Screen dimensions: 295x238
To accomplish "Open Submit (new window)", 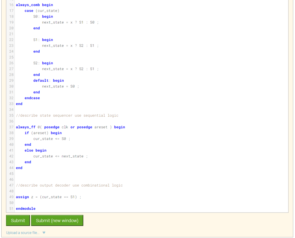I will [x=57, y=221].
